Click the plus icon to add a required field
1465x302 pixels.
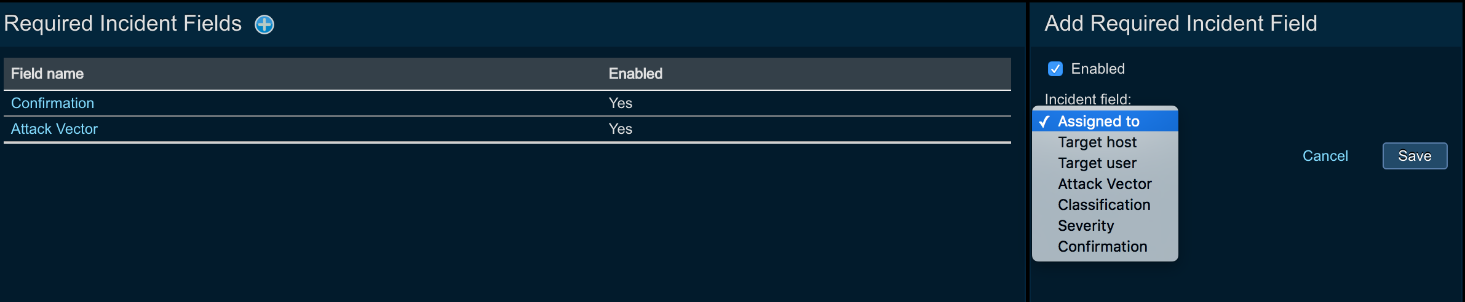tap(264, 25)
